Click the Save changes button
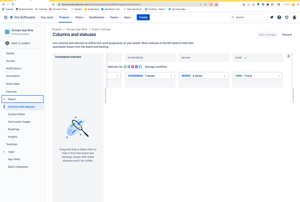Viewport: 300px width, 202px height. click(x=267, y=35)
